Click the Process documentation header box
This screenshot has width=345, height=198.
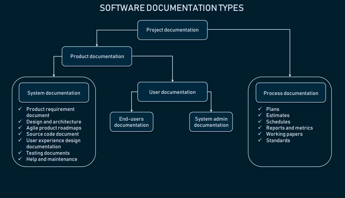click(291, 93)
